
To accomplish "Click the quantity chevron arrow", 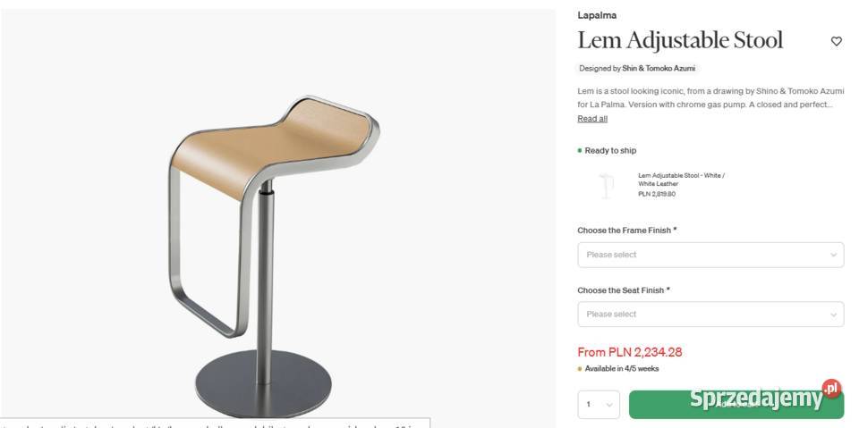I will [609, 405].
